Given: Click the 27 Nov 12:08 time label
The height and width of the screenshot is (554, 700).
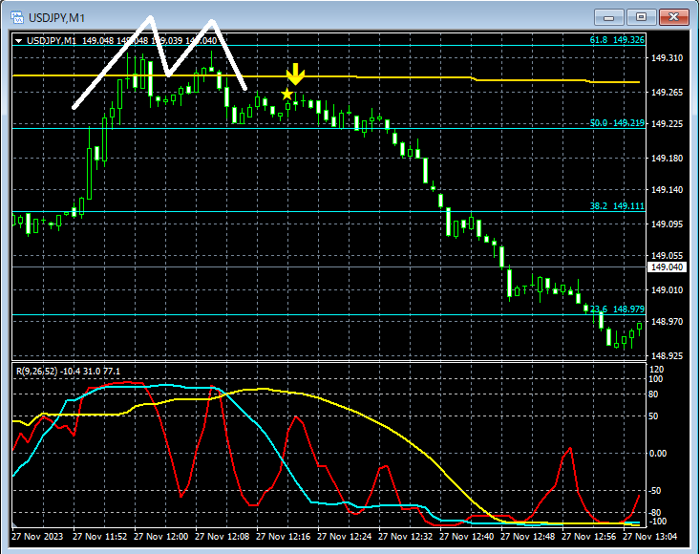Looking at the screenshot, I should [x=222, y=536].
